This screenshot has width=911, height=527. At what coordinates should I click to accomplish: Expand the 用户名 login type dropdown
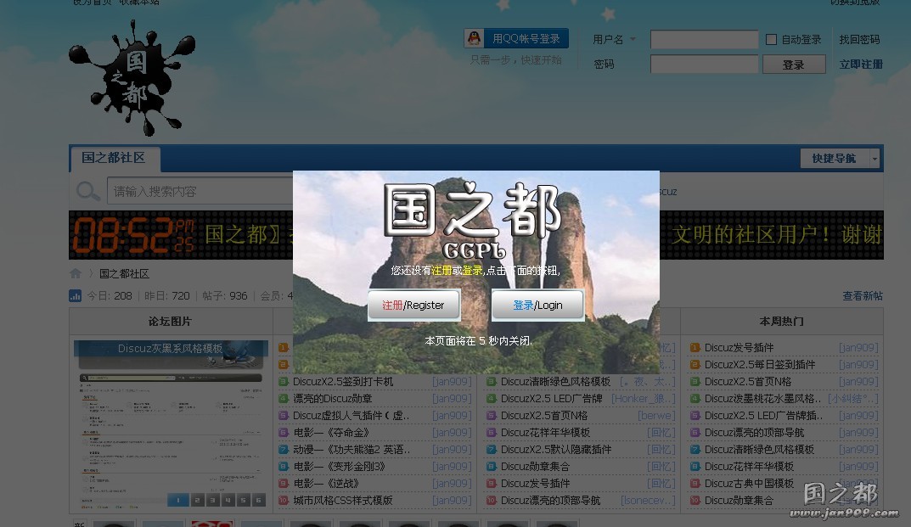(x=633, y=40)
